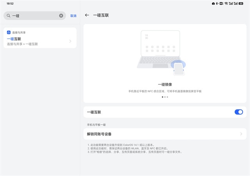This screenshot has width=250, height=176.
Task: Tap the Wi-Fi icon in the status bar
Action: click(x=226, y=3)
